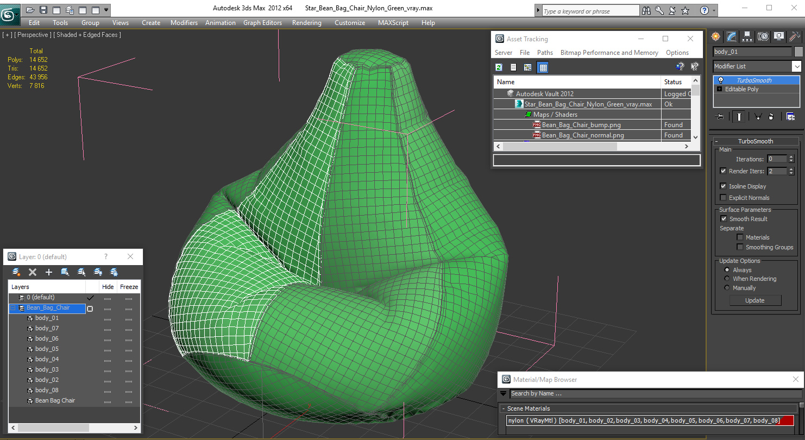
Task: Enable Separate by Smoothing Groups checkbox
Action: (740, 247)
